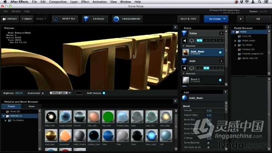Click the Import button

point(10,19)
